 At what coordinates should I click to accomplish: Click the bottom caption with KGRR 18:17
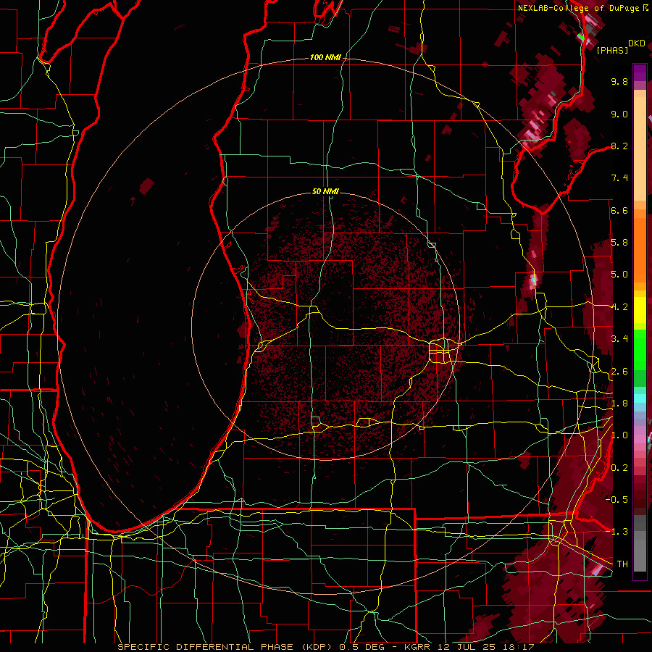tap(326, 647)
